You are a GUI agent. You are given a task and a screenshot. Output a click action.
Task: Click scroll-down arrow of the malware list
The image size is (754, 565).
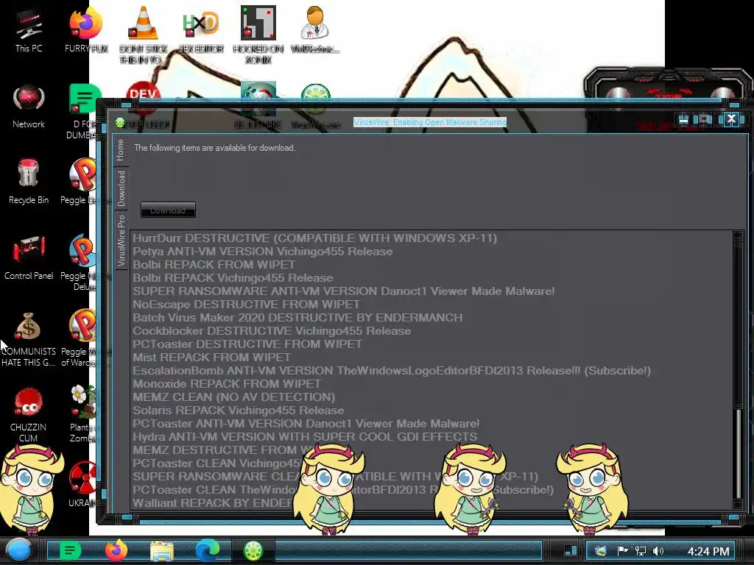[x=738, y=503]
